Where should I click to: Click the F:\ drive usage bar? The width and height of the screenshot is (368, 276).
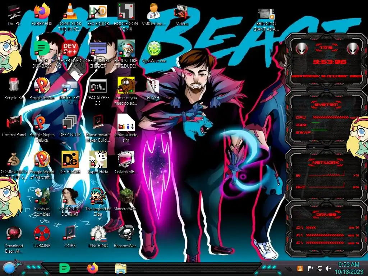point(325,235)
